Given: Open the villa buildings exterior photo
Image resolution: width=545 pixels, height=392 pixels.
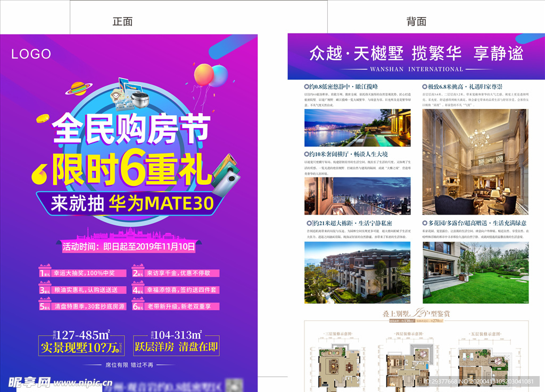Looking at the screenshot, I should coord(357,272).
